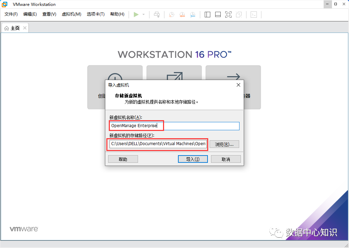Click the 新虚拟机名称 input field
The image size is (349, 248).
174,126
